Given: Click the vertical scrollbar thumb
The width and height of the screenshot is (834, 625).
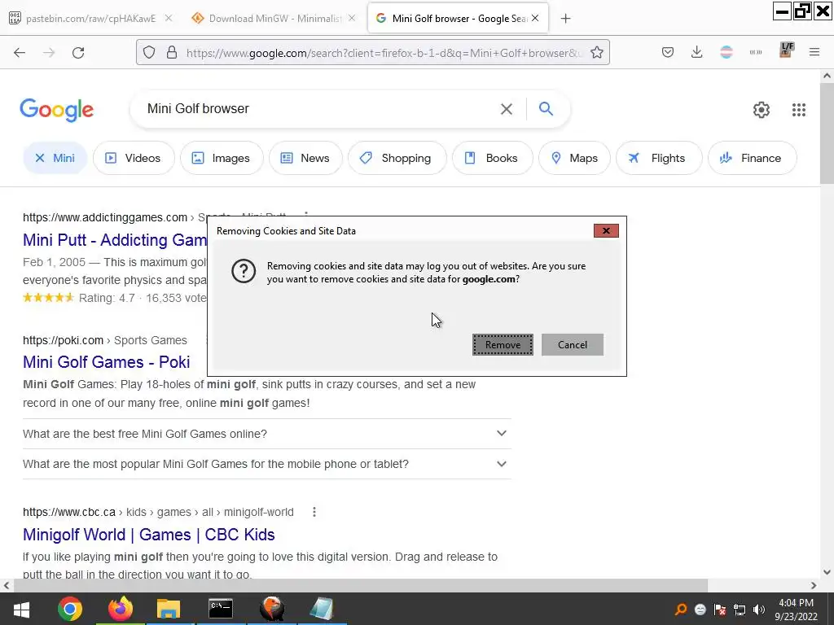Looking at the screenshot, I should tap(827, 134).
